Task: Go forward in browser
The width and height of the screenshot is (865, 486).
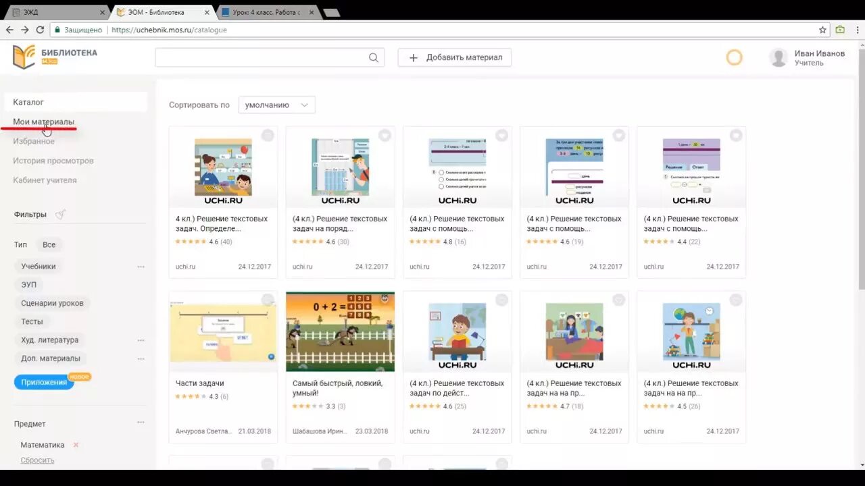Action: point(25,30)
